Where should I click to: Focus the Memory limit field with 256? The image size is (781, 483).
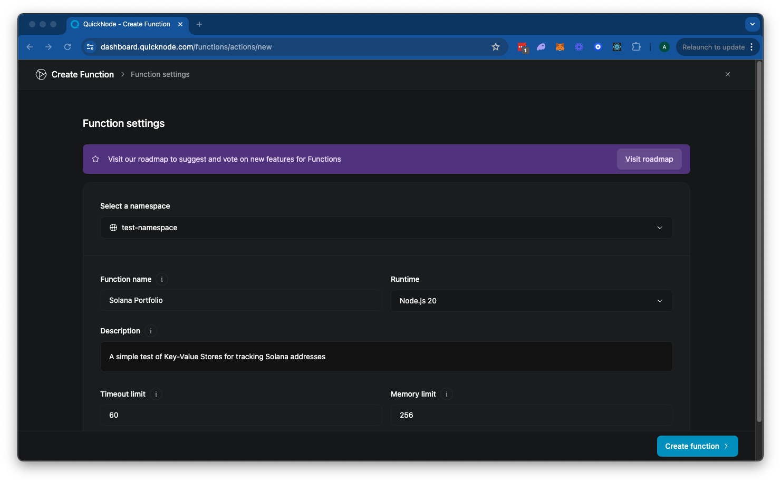(x=532, y=415)
